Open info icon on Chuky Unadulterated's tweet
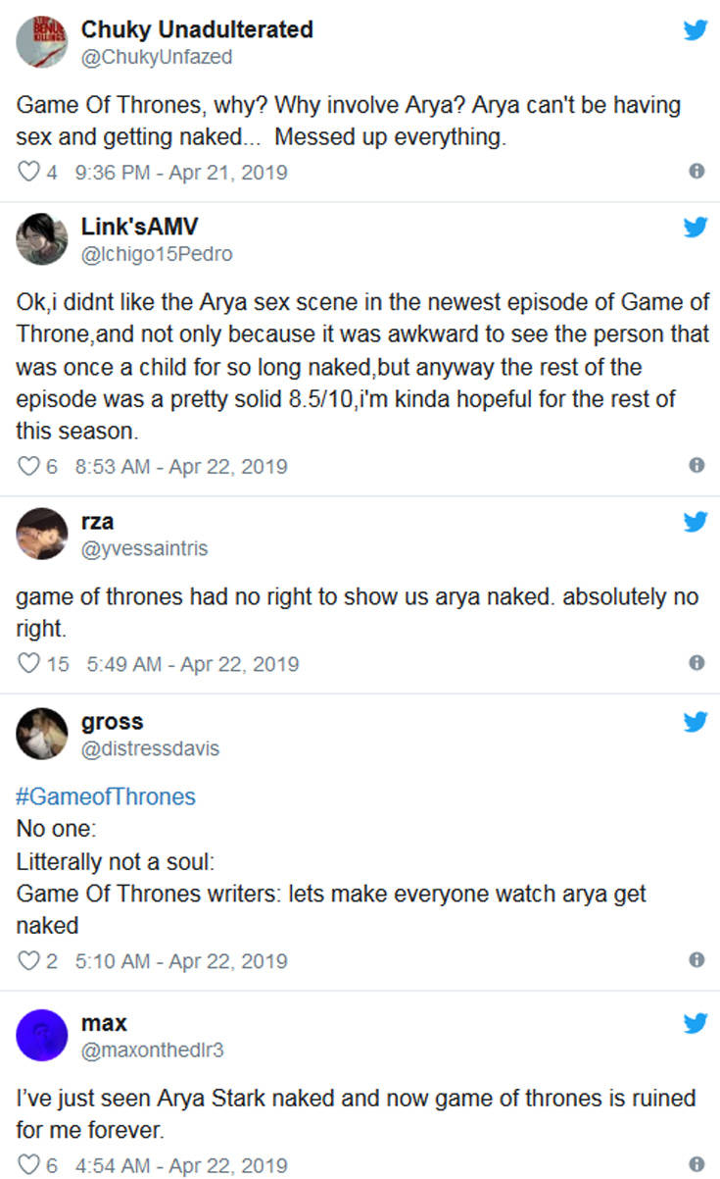 coord(696,172)
